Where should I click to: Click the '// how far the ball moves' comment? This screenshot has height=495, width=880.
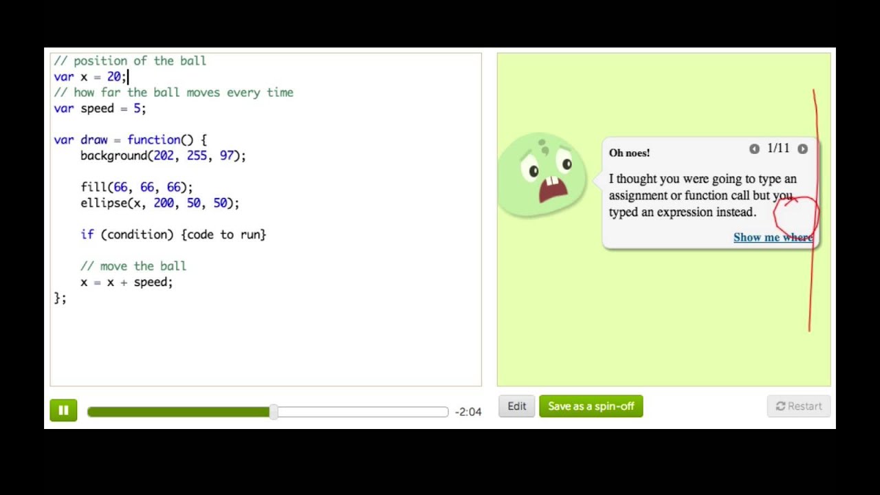pyautogui.click(x=173, y=92)
